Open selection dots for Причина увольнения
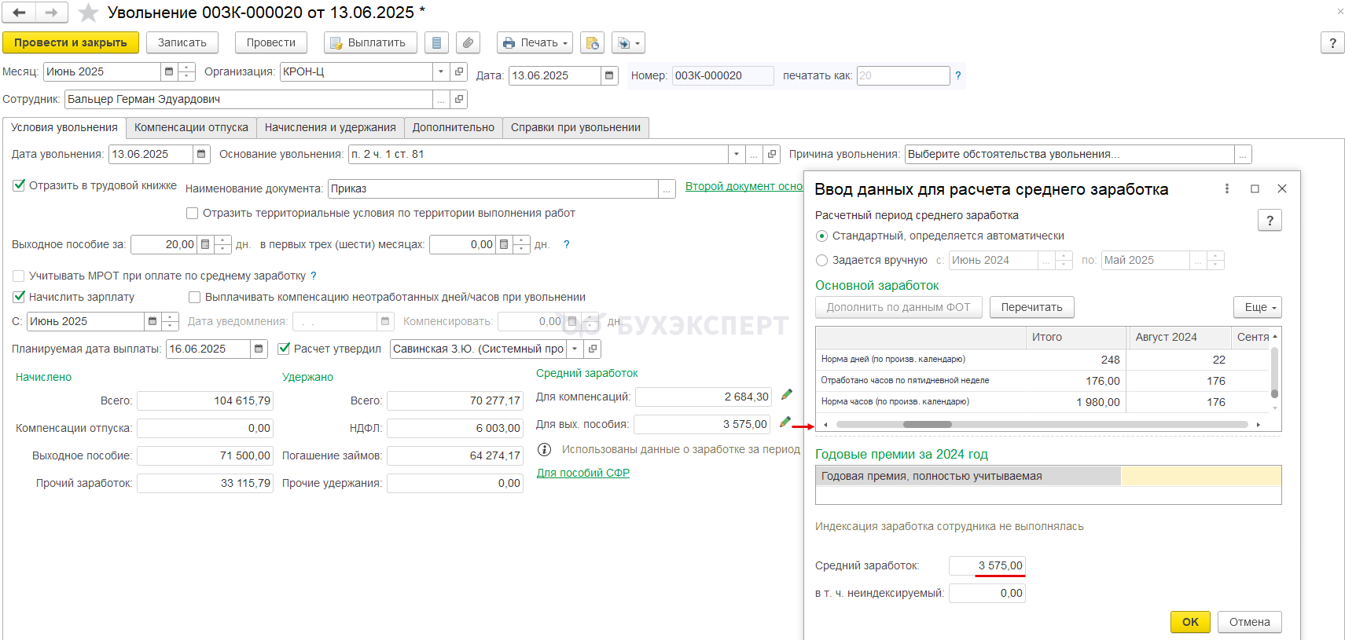The height and width of the screenshot is (640, 1345). 1243,154
